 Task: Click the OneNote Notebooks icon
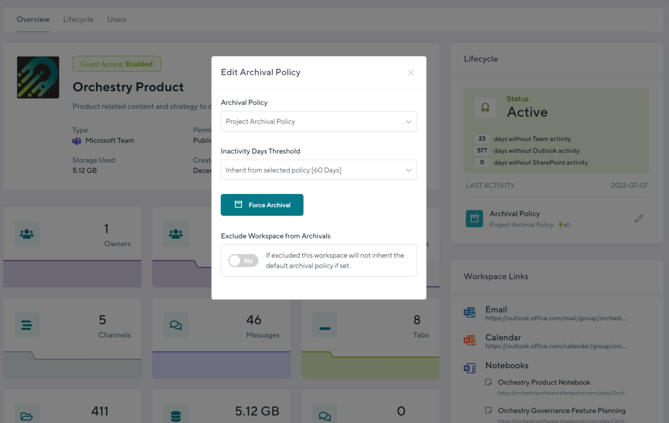pyautogui.click(x=470, y=368)
